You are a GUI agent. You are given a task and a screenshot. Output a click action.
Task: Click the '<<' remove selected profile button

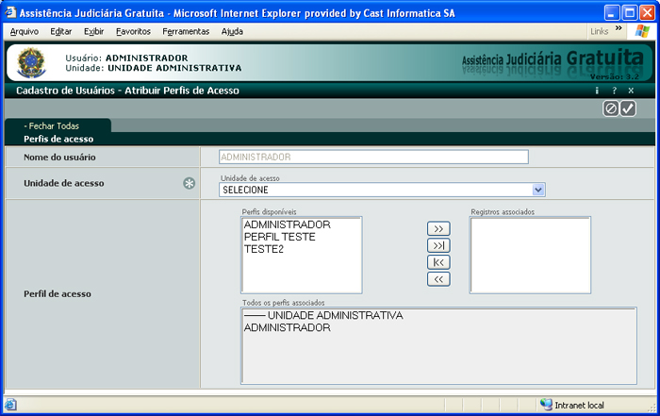pyautogui.click(x=438, y=279)
